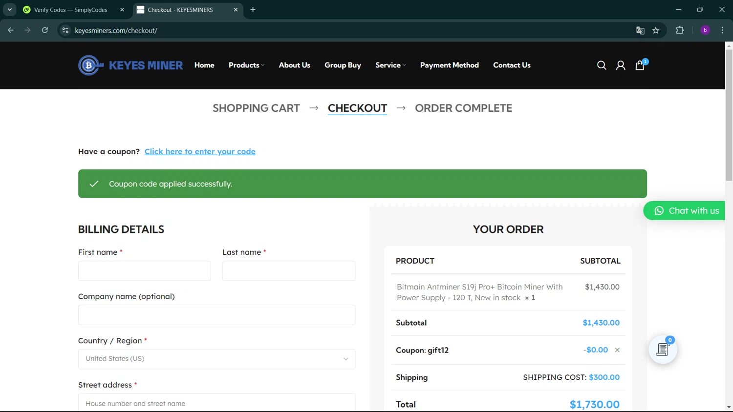
Task: Go back with the browser back arrow
Action: 11,30
